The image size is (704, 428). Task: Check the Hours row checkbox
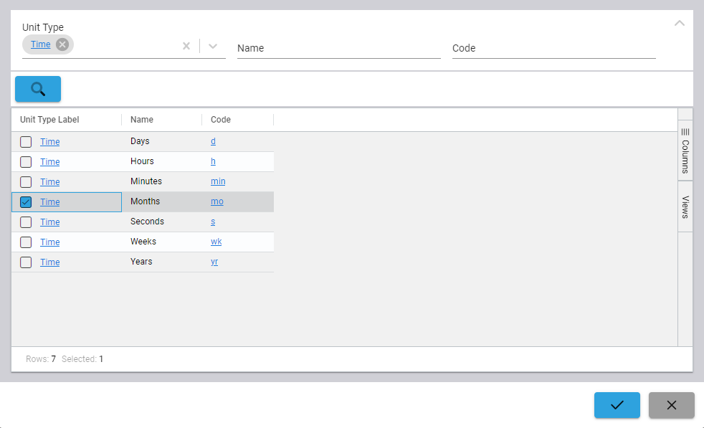click(x=26, y=162)
